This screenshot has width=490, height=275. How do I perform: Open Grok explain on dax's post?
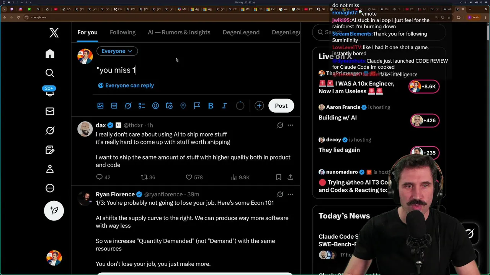(280, 125)
